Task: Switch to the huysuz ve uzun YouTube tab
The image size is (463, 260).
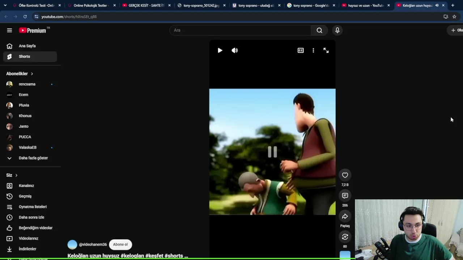Action: pos(366,5)
